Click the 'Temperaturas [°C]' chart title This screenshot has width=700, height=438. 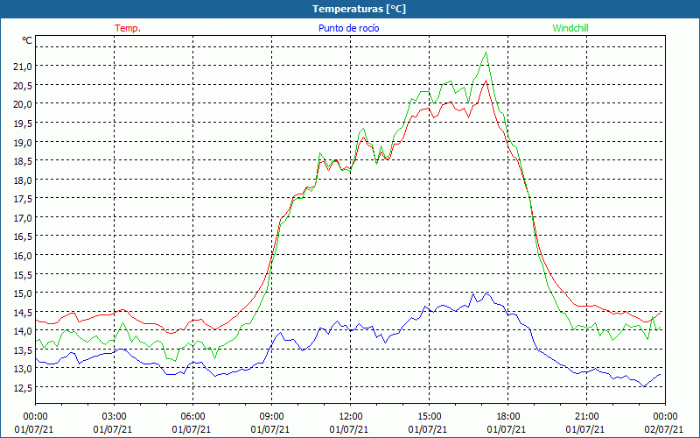point(359,9)
